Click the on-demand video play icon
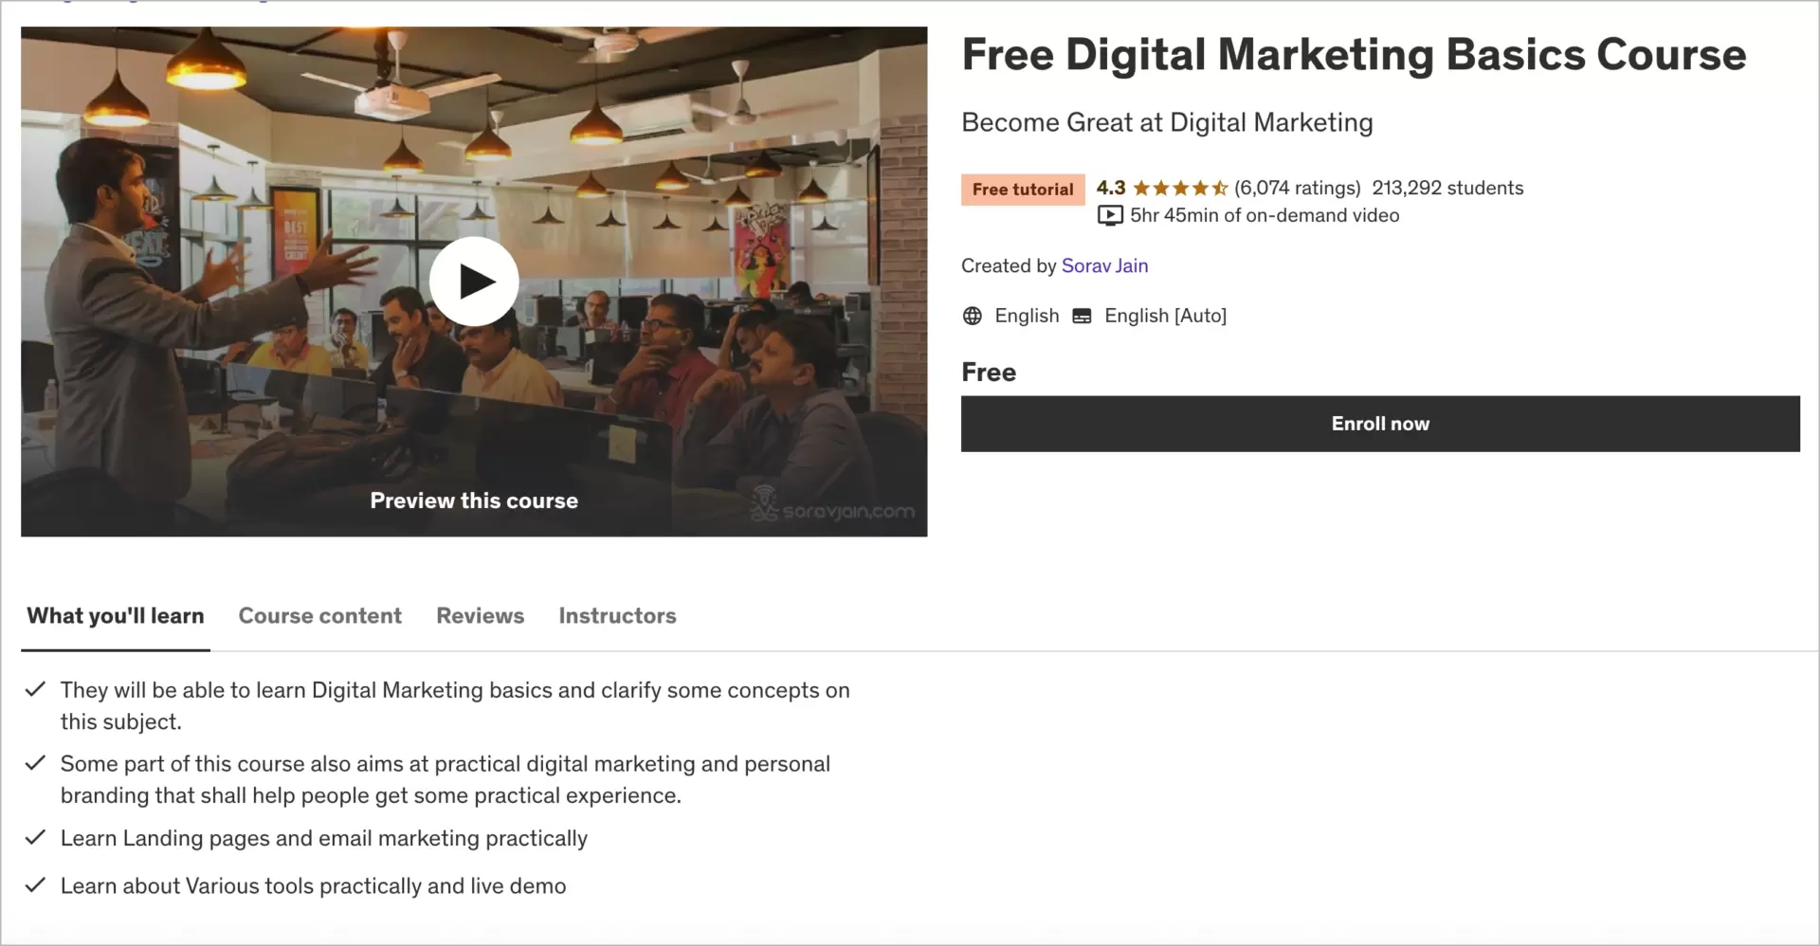 (1110, 216)
